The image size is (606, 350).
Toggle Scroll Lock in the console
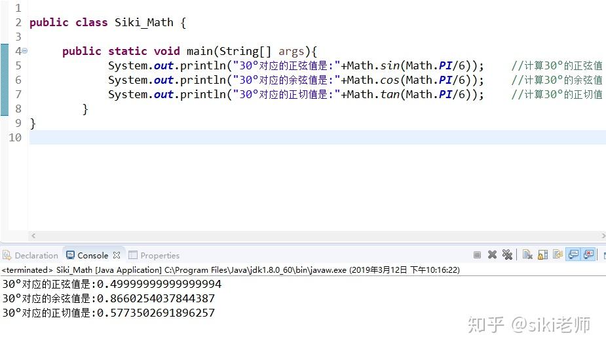click(542, 254)
